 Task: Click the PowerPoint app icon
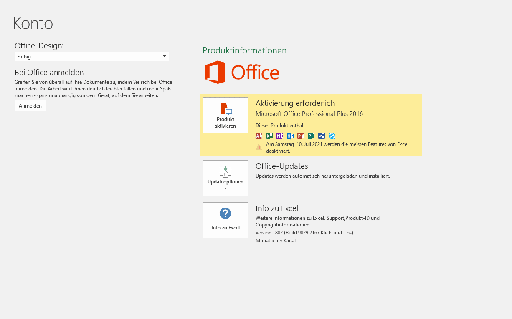[x=301, y=136]
